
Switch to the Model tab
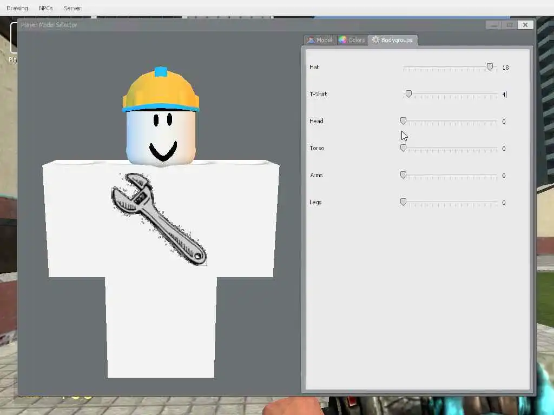pyautogui.click(x=320, y=40)
